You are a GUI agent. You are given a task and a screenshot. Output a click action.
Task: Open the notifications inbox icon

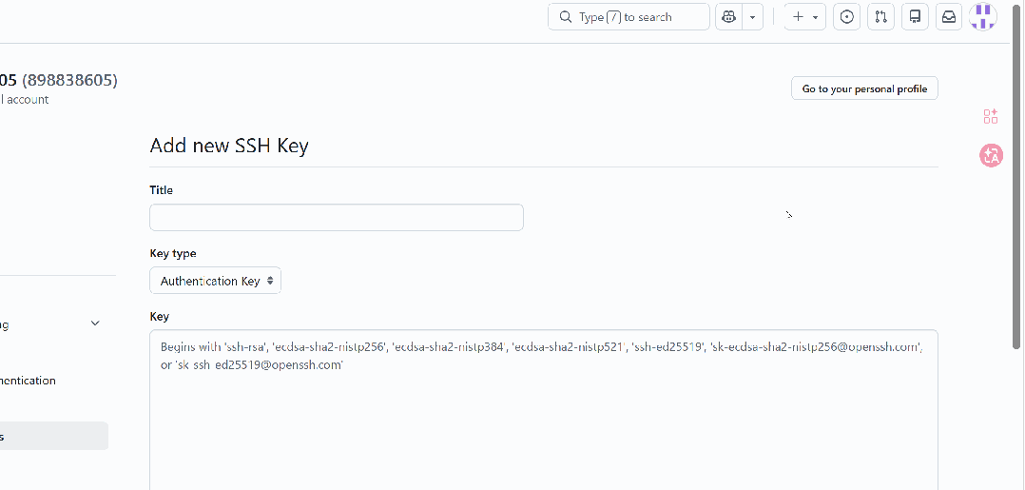tap(948, 17)
